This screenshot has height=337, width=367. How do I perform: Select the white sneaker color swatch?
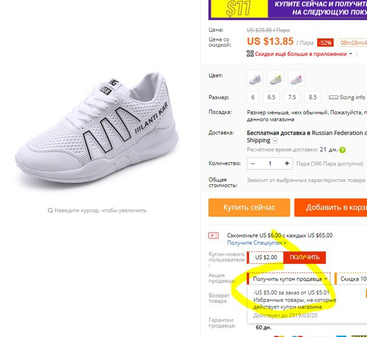coord(255,78)
